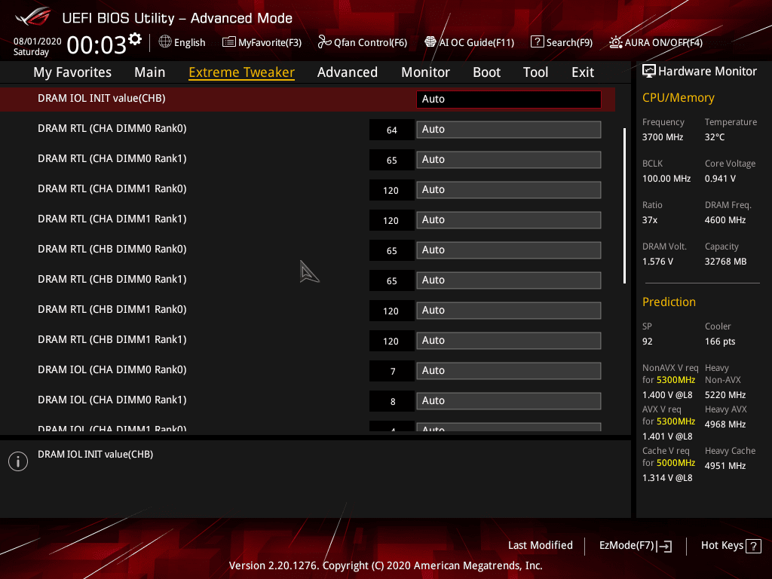772x579 pixels.
Task: Select DRAM RTL (CHB DIMM1 Rank1) label
Action: click(x=112, y=340)
